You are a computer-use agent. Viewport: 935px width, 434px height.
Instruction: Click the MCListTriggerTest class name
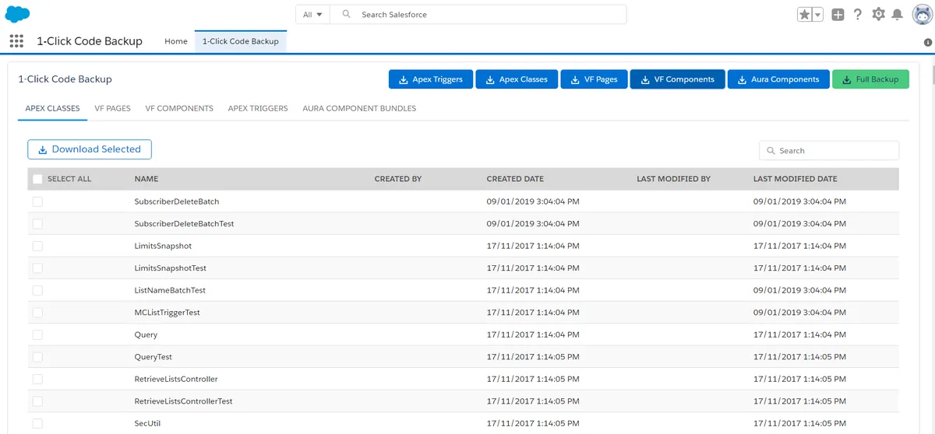168,313
